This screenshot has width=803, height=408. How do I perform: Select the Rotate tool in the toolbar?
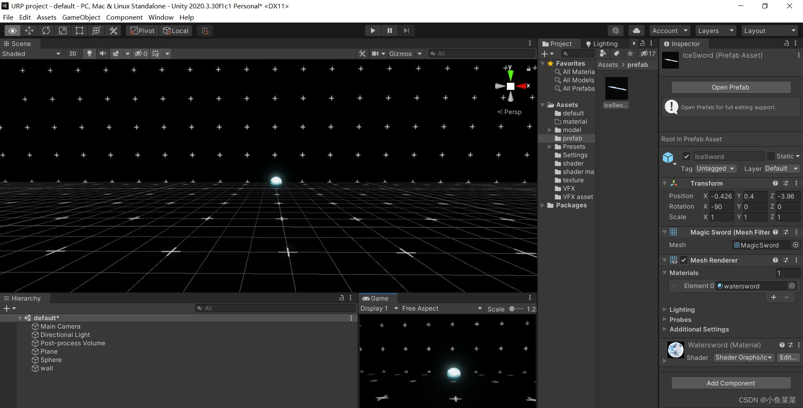click(x=46, y=31)
